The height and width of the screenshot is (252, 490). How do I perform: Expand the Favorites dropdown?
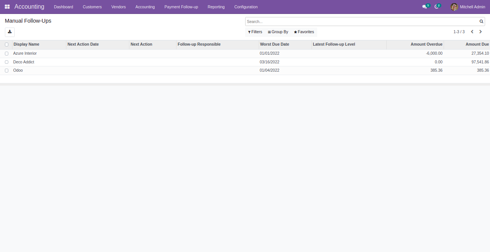pos(304,32)
